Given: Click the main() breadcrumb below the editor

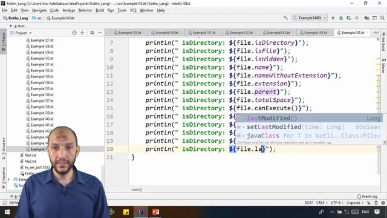Looking at the screenshot, I should [137, 190].
